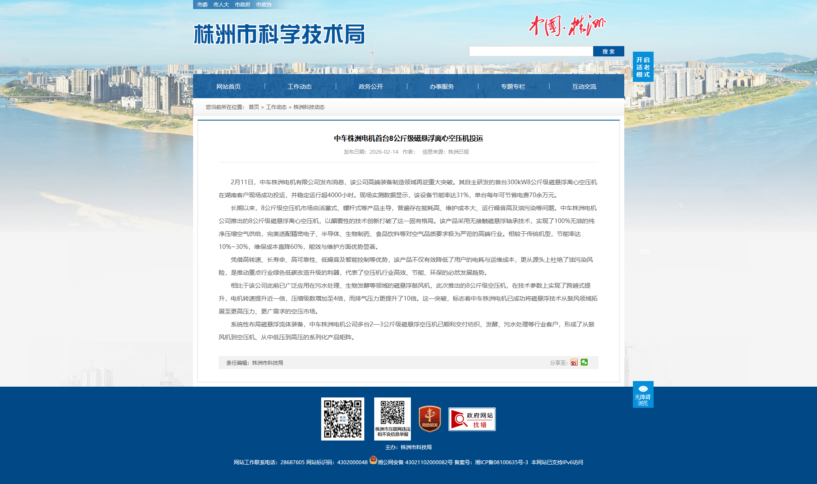Open the 市政府 top bar link
Viewport: 817px width, 484px height.
tap(242, 5)
